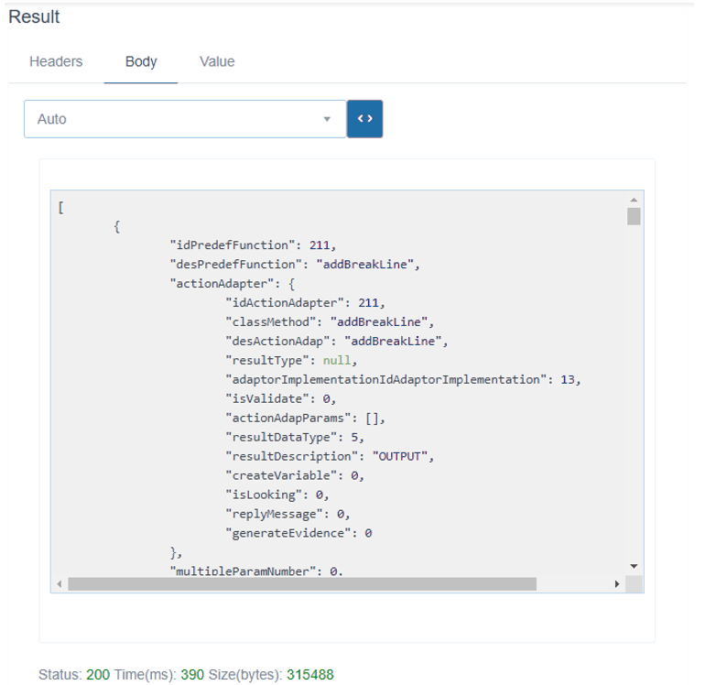The image size is (716, 685).
Task: Click the "actionAdapter" key line
Action: pyautogui.click(x=223, y=284)
